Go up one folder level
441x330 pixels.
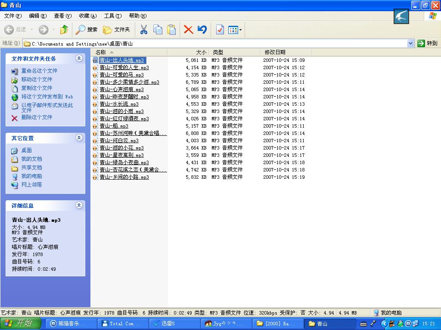pos(64,30)
